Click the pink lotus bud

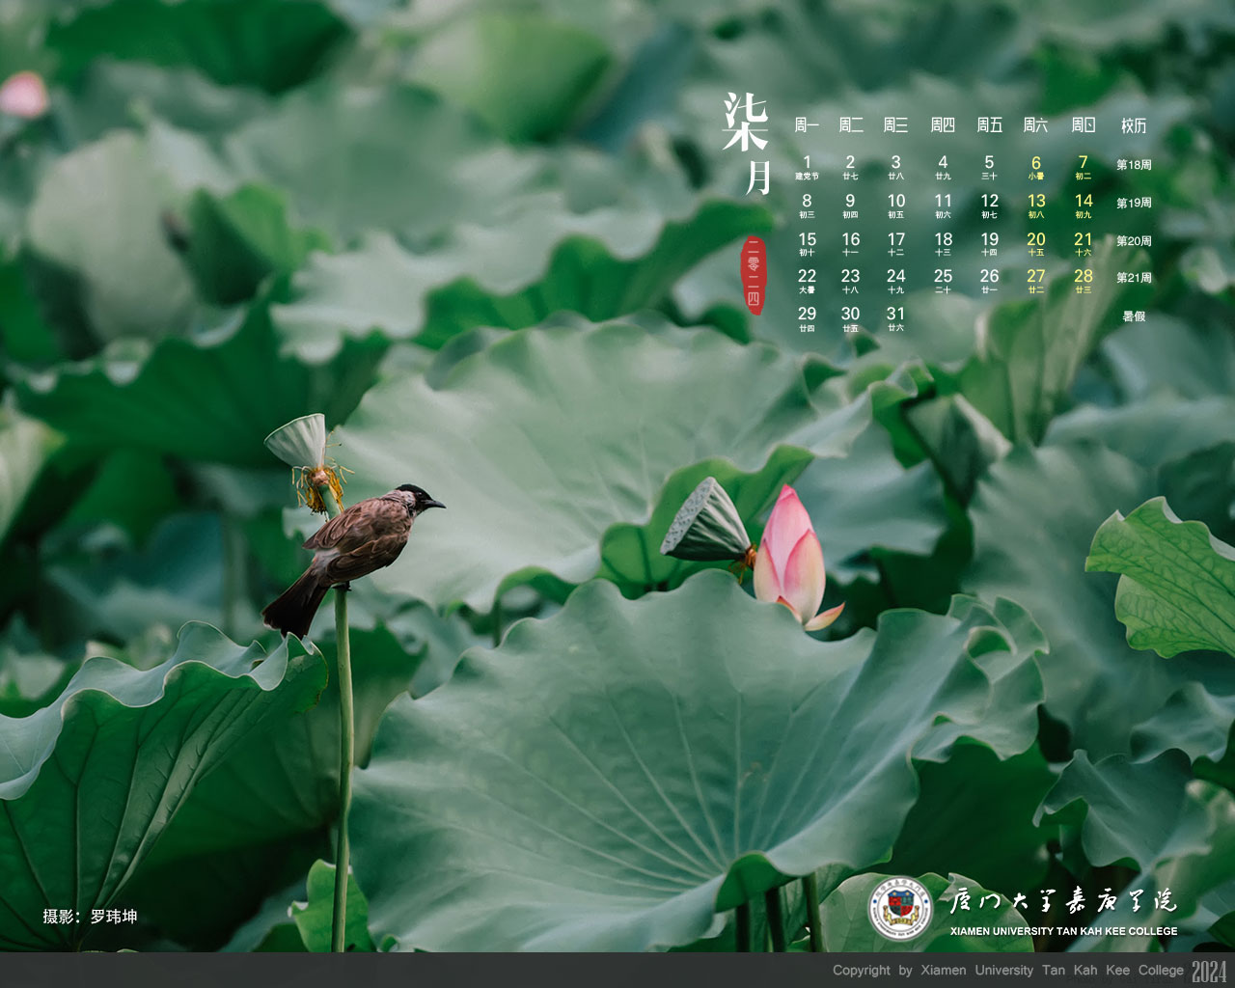[791, 555]
